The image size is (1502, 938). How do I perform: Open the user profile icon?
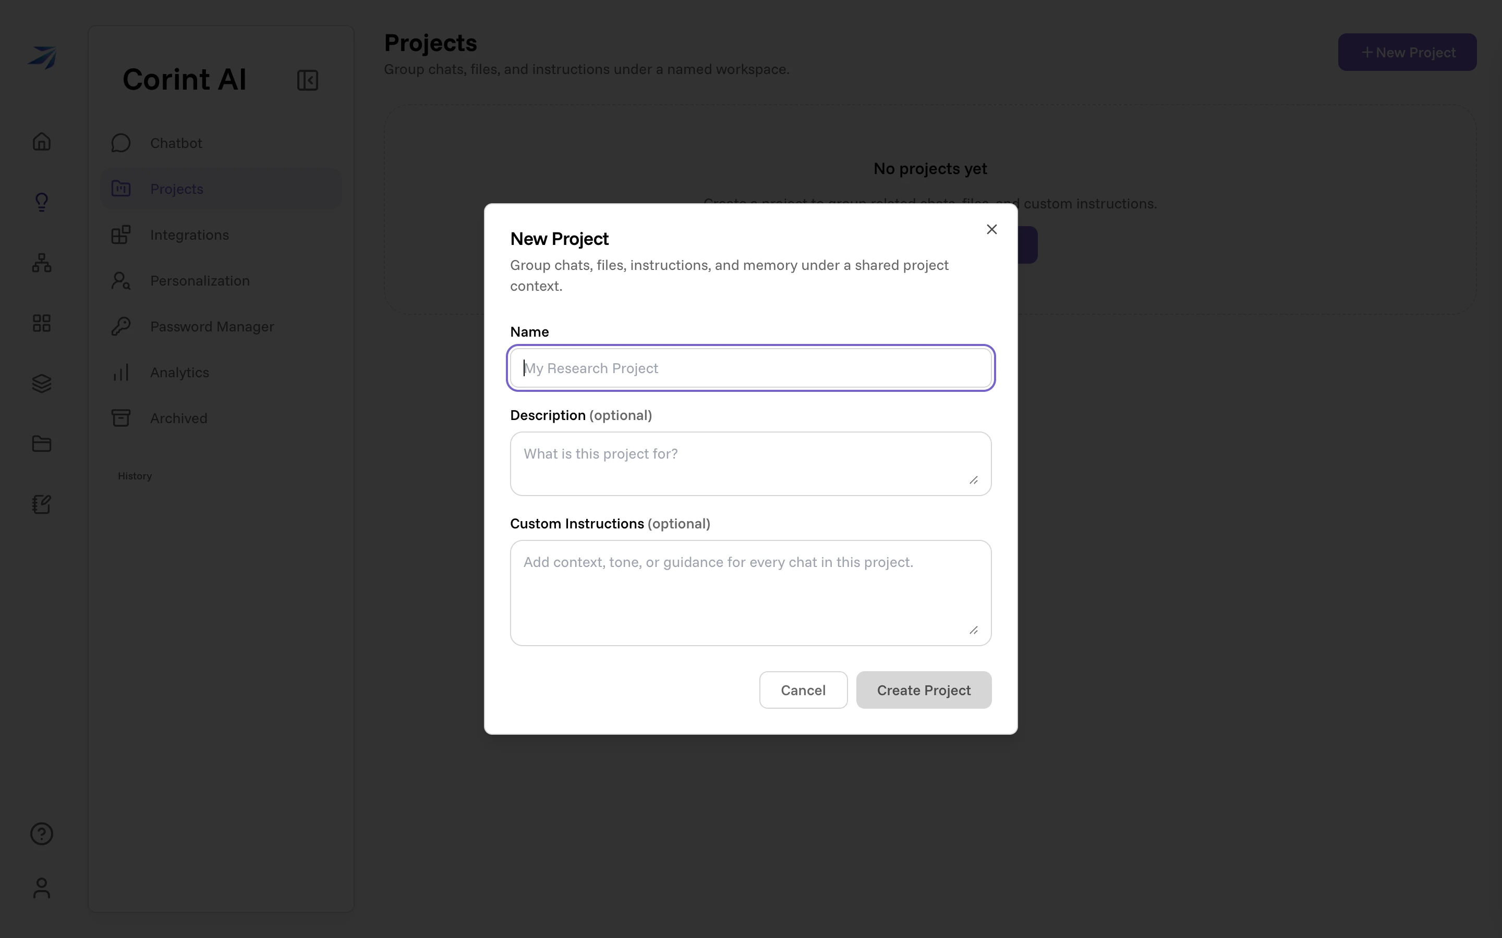coord(42,888)
